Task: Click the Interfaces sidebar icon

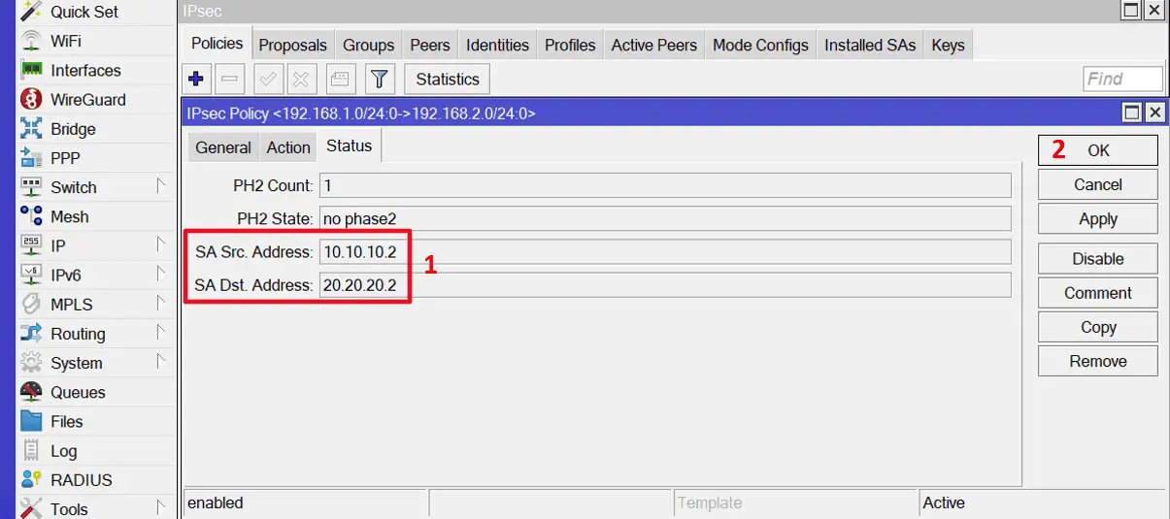Action: click(32, 70)
